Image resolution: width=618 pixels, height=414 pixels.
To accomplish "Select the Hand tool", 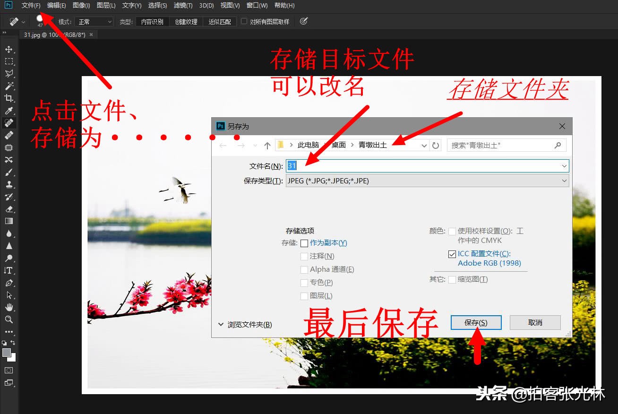I will (x=9, y=307).
